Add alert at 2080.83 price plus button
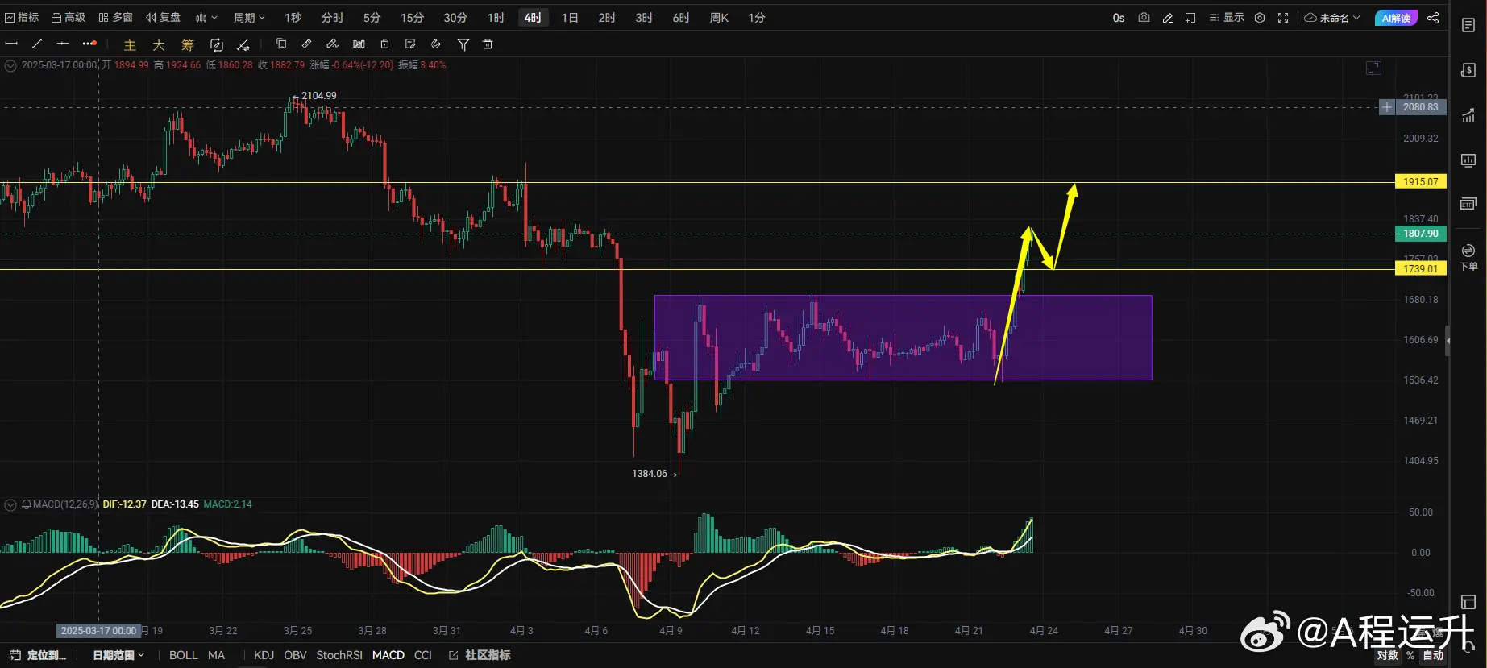 click(1387, 107)
